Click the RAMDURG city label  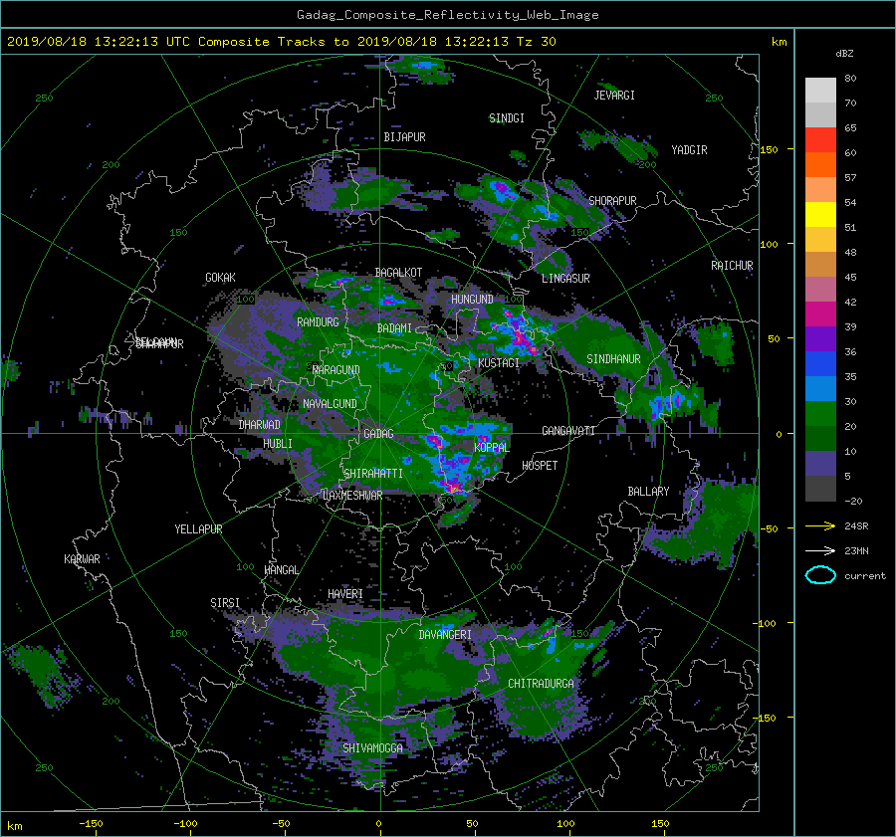(318, 322)
